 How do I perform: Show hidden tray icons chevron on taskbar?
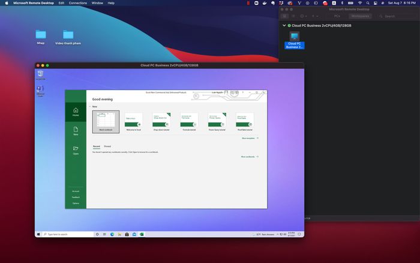[x=277, y=234]
